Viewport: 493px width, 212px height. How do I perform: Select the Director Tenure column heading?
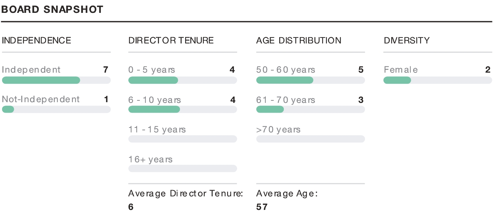pyautogui.click(x=171, y=40)
